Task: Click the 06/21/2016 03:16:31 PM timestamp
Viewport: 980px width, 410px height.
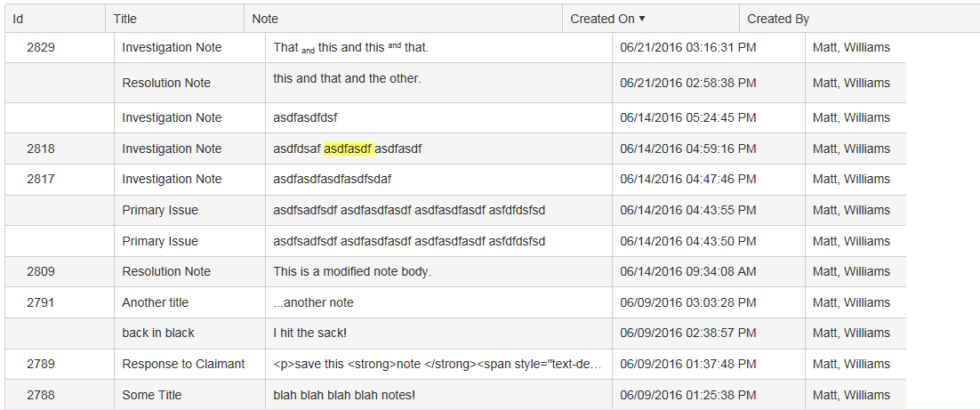Action: 688,47
